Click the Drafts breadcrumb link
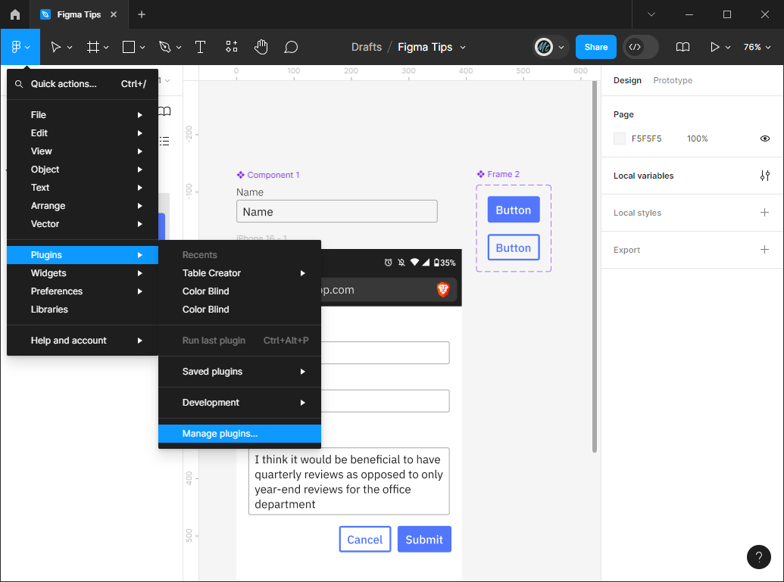Screen dimensions: 784x582 pos(367,47)
